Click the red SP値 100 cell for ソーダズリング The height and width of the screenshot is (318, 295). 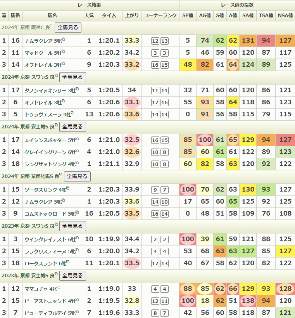188,190
